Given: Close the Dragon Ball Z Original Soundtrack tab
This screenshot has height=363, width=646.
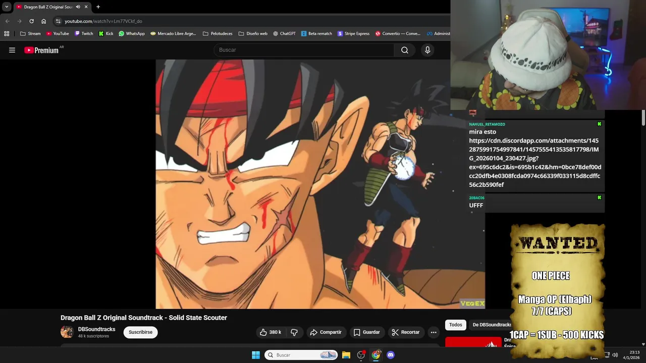Looking at the screenshot, I should click(x=86, y=7).
